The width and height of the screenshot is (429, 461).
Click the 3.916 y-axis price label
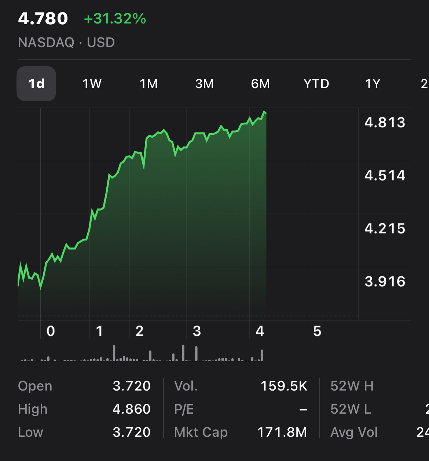[x=385, y=282]
